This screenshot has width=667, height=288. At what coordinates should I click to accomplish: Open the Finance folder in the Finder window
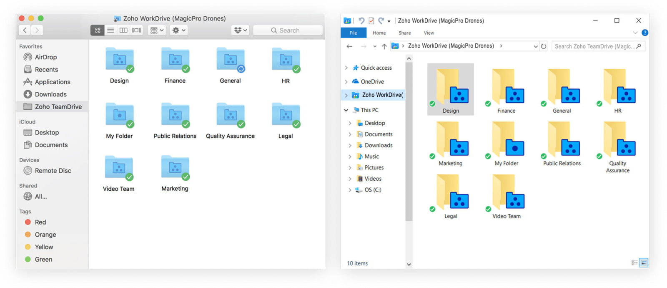pos(175,60)
